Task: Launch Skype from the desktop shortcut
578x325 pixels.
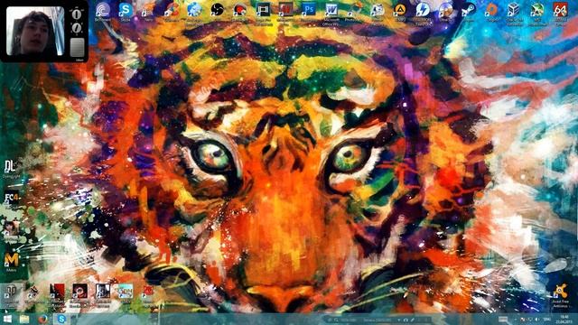Action: [x=126, y=10]
